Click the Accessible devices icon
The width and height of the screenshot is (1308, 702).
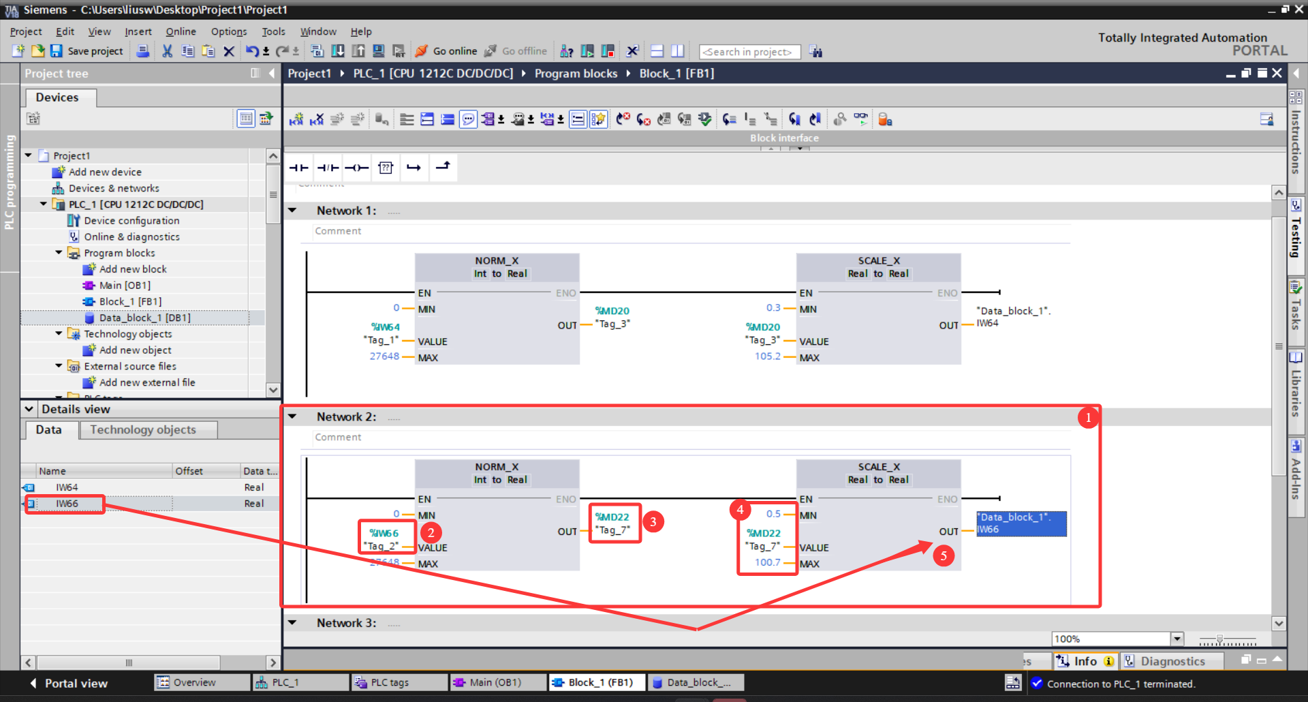point(567,51)
